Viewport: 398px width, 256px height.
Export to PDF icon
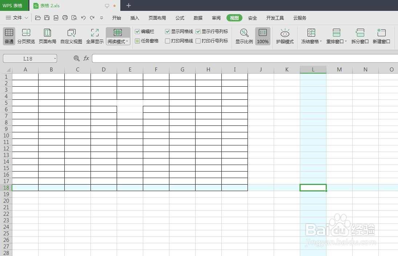coord(56,18)
